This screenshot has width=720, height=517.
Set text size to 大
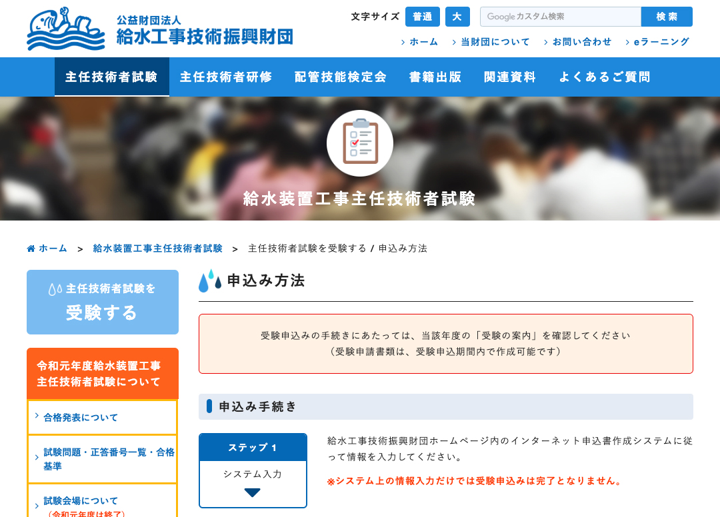pos(457,17)
